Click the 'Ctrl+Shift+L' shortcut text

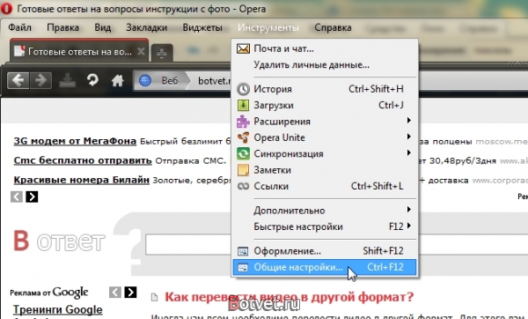(x=378, y=186)
